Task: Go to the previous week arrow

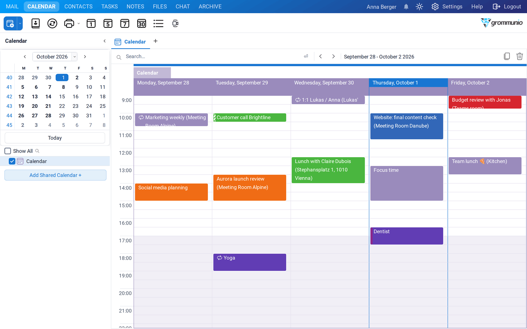Action: coord(321,56)
